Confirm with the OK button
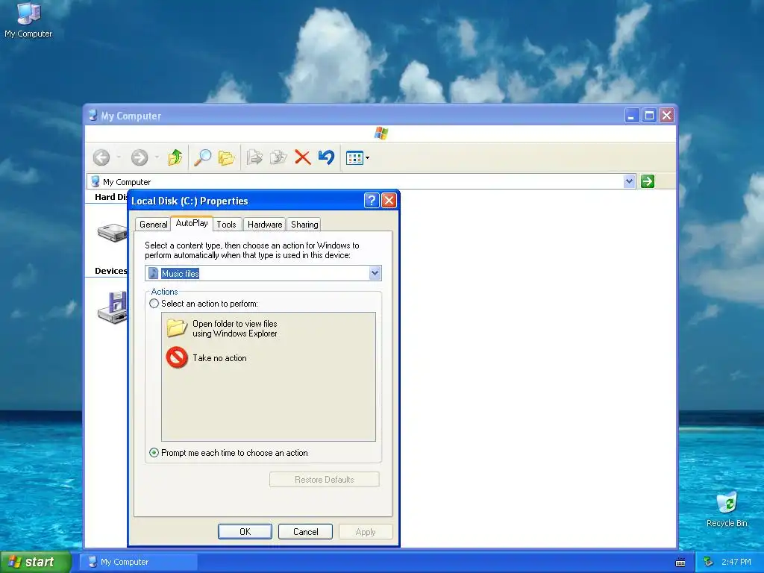 [x=245, y=531]
